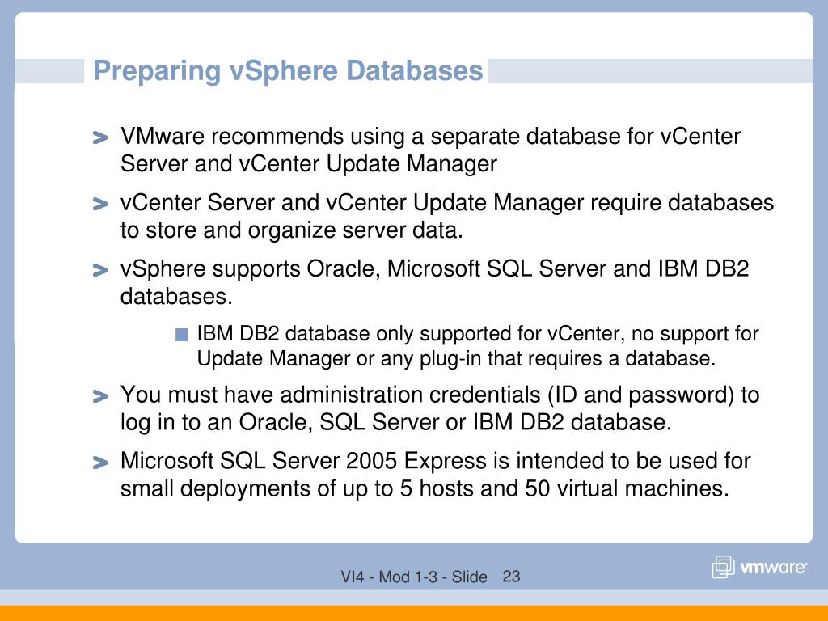Click the arrow bullet before You must have
The width and height of the screenshot is (828, 621).
(99, 396)
